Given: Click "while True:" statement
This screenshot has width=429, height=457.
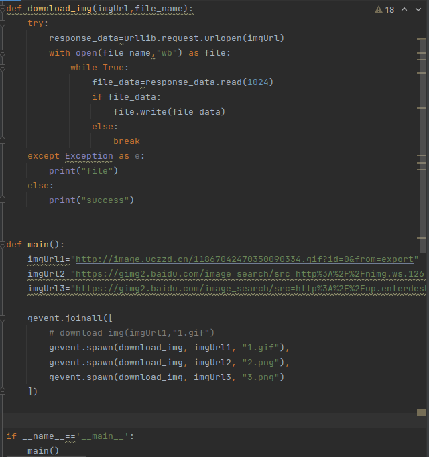Looking at the screenshot, I should [99, 68].
